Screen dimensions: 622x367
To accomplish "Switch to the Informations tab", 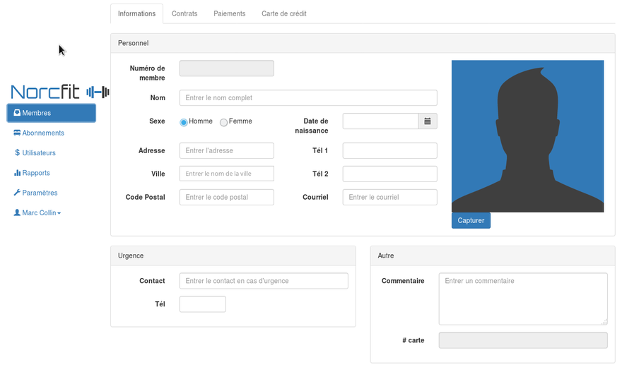I will [137, 13].
